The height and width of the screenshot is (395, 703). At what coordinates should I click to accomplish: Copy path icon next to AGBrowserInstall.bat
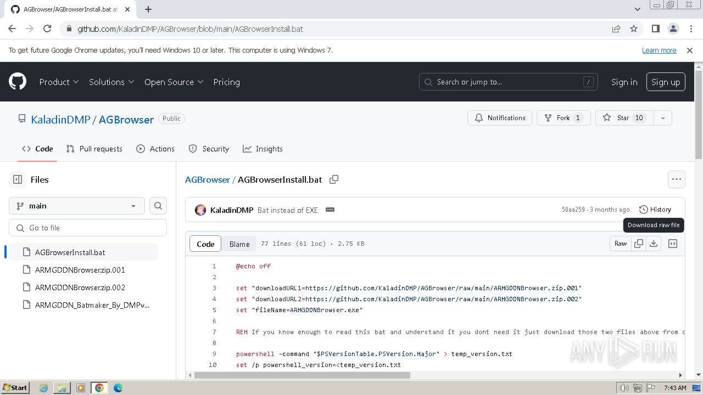point(334,179)
